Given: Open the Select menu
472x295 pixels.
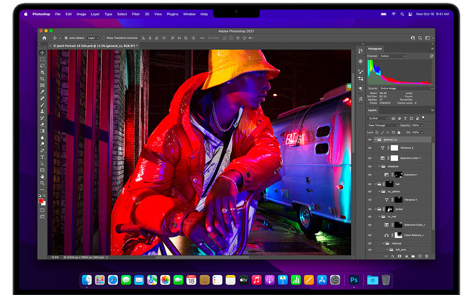Looking at the screenshot, I should tap(122, 14).
